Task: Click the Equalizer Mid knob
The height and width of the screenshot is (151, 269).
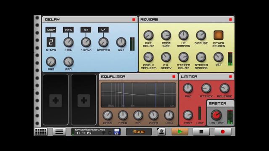Action: pos(138,115)
